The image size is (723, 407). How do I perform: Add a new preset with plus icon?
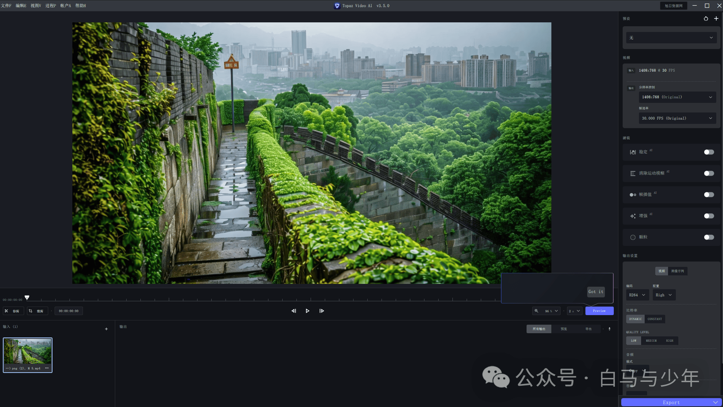pyautogui.click(x=716, y=18)
